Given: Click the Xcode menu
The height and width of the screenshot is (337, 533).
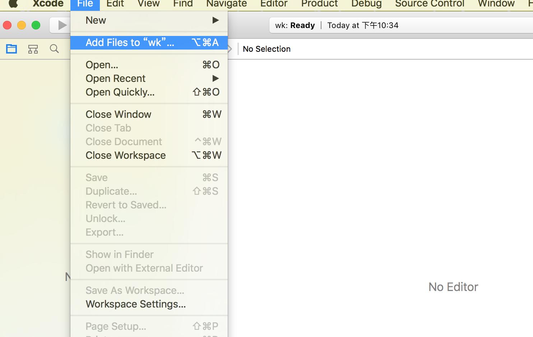Looking at the screenshot, I should [48, 4].
